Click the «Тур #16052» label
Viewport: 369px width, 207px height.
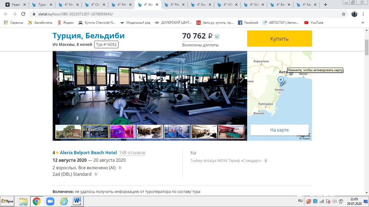pos(106,44)
